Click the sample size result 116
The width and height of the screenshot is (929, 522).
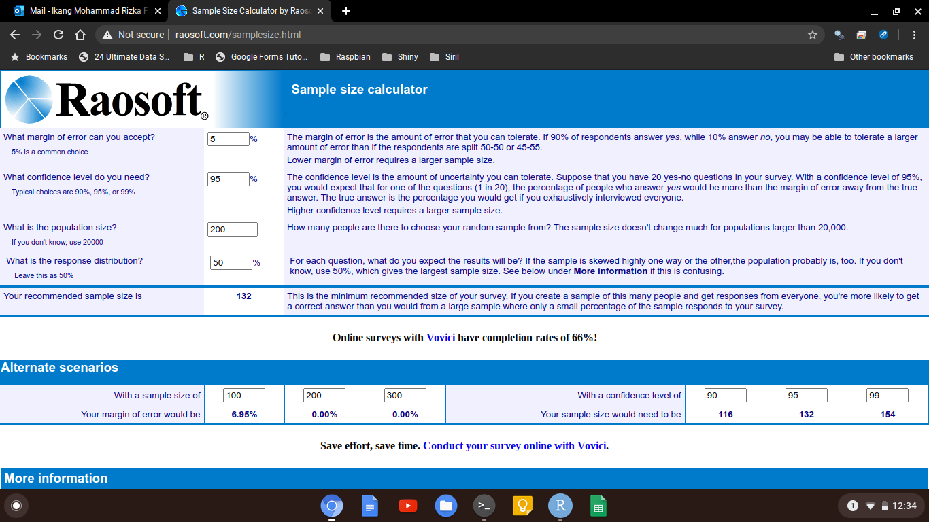point(726,415)
